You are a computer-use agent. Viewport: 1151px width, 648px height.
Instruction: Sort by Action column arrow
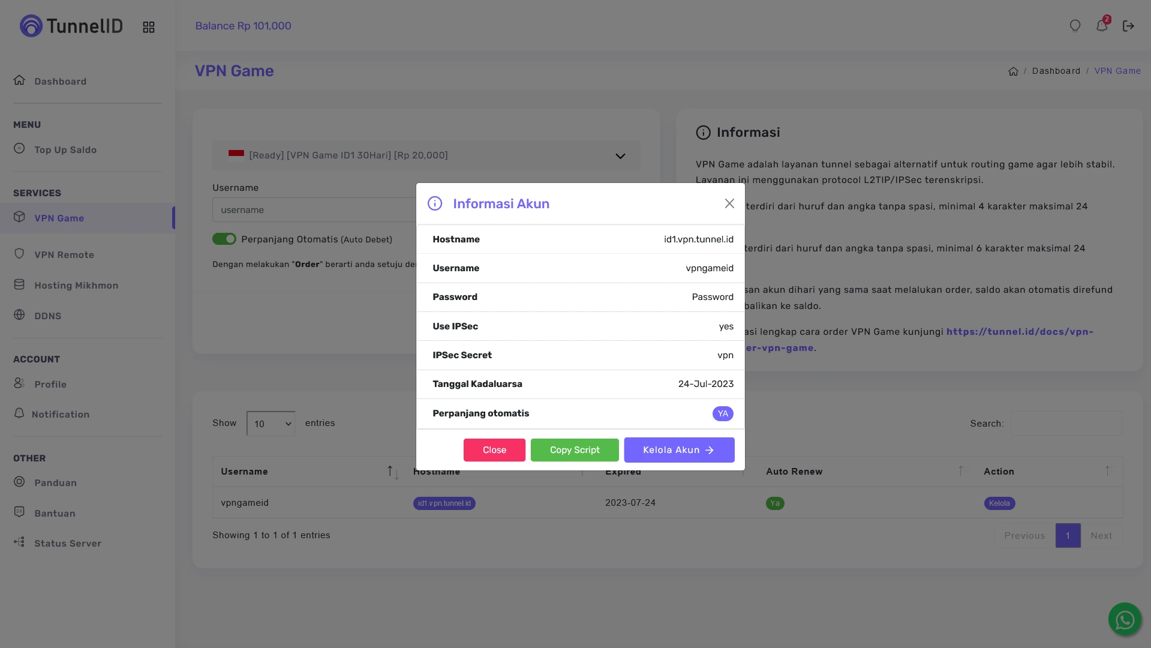(x=1107, y=471)
